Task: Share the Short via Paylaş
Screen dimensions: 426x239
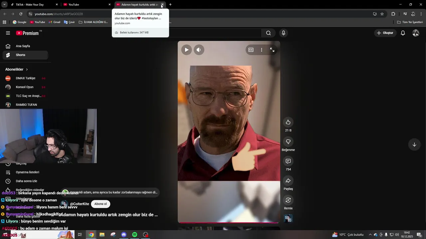Action: (288, 181)
